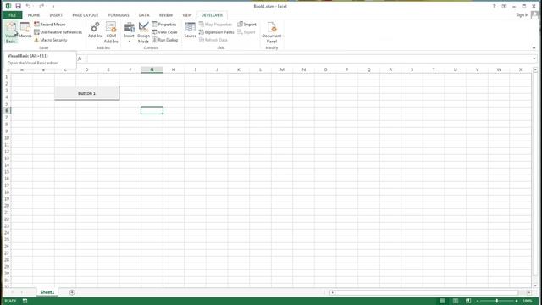Open the FILE tab
The width and height of the screenshot is (542, 305).
[x=12, y=15]
